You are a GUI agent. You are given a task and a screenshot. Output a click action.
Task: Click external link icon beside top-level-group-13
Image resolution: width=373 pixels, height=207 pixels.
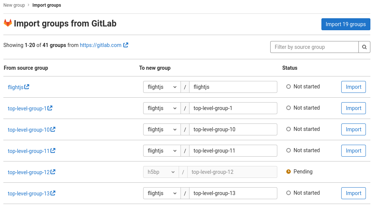[53, 193]
